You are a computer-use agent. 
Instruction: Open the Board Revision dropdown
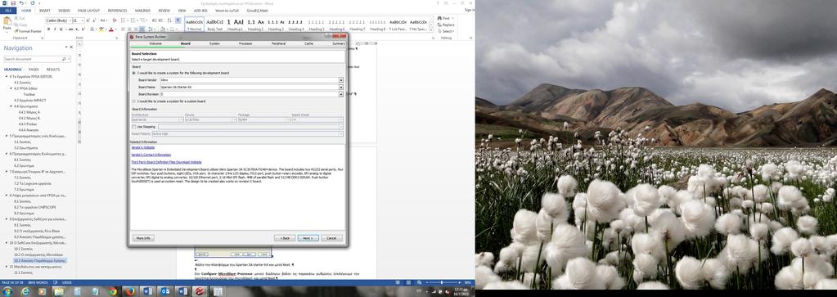(x=341, y=94)
